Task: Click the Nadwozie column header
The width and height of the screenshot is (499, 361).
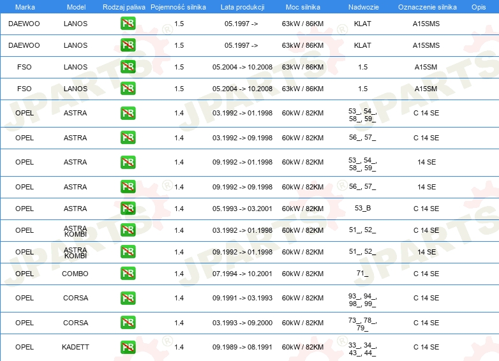Action: click(x=364, y=7)
